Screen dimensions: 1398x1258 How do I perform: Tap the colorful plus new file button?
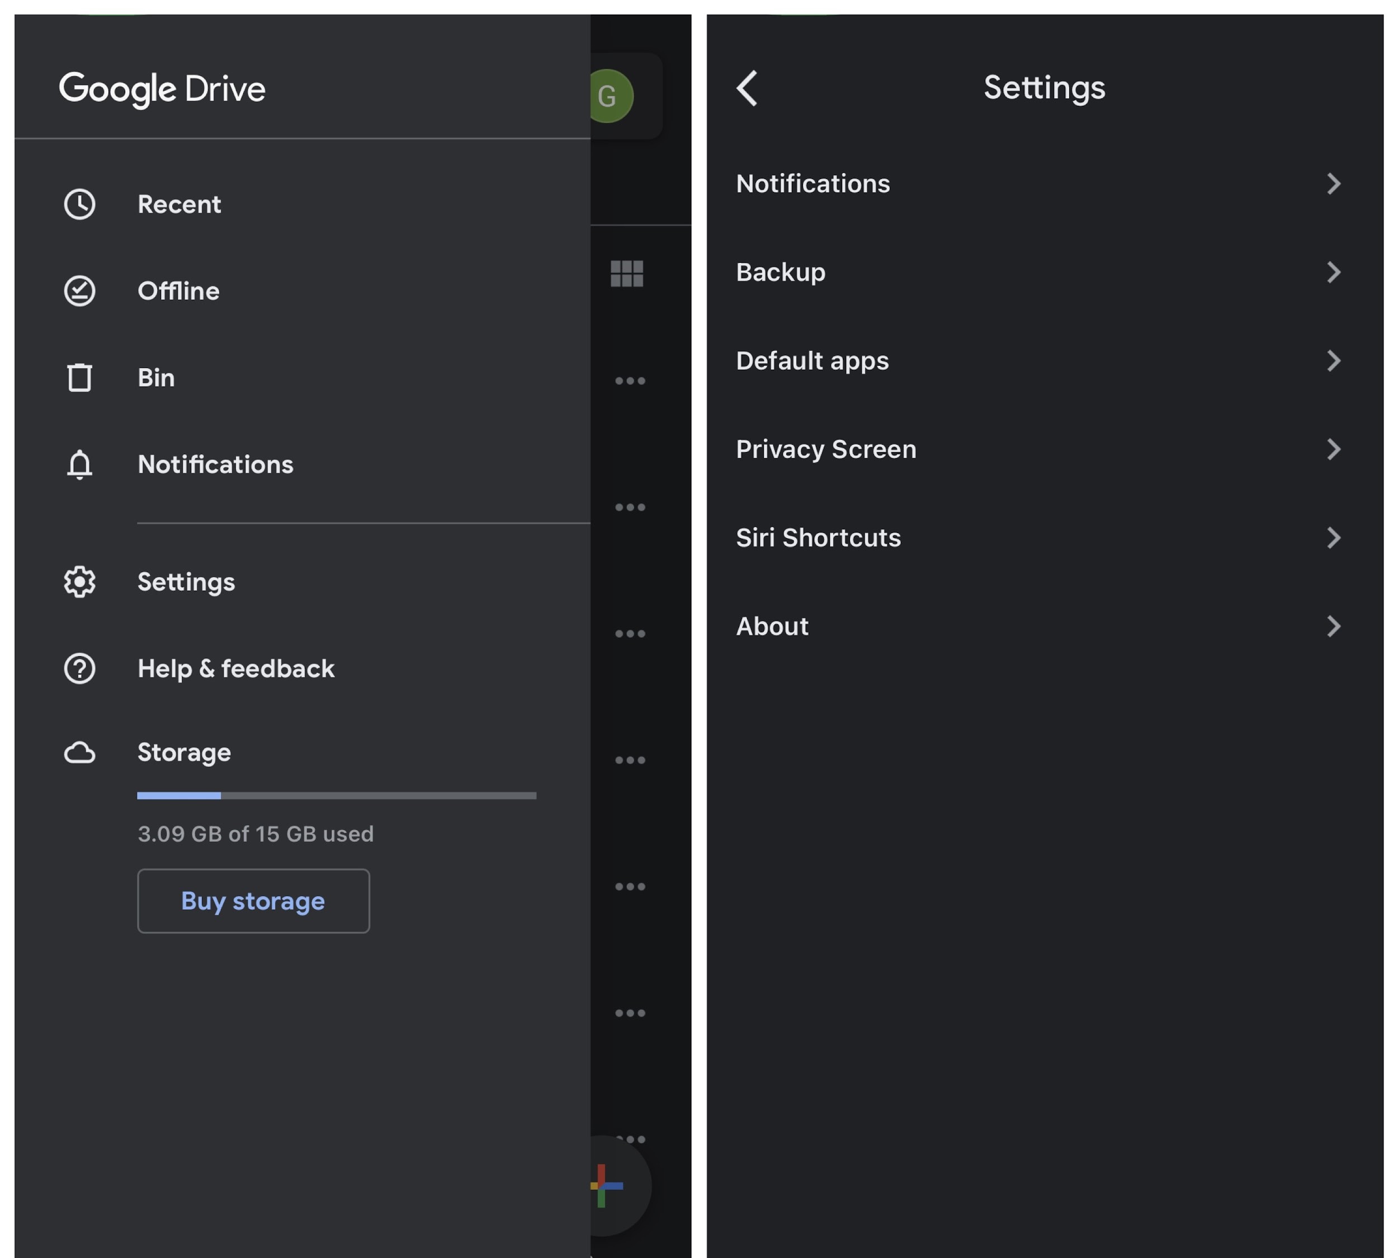608,1185
